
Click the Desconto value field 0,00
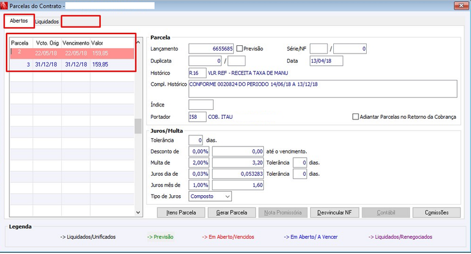238,152
